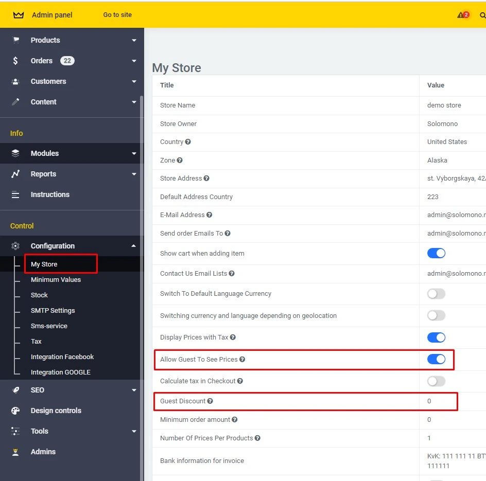Open Integration GOOGLE settings
The height and width of the screenshot is (481, 486).
pos(60,372)
